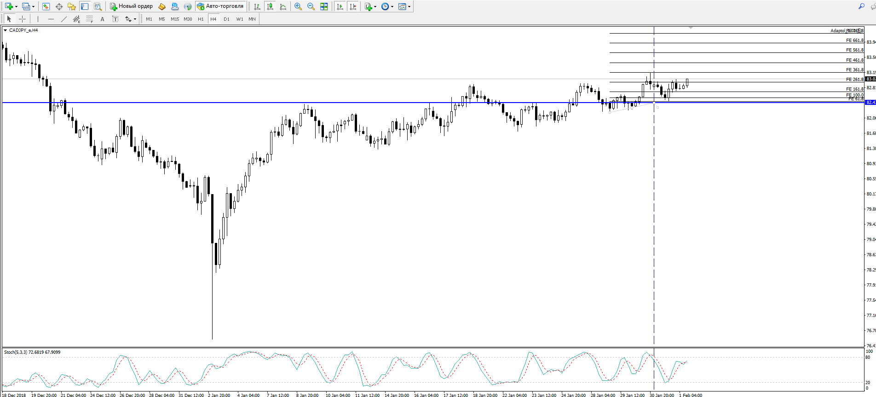Switch chart to candlesticks mode
This screenshot has width=876, height=397.
point(270,6)
